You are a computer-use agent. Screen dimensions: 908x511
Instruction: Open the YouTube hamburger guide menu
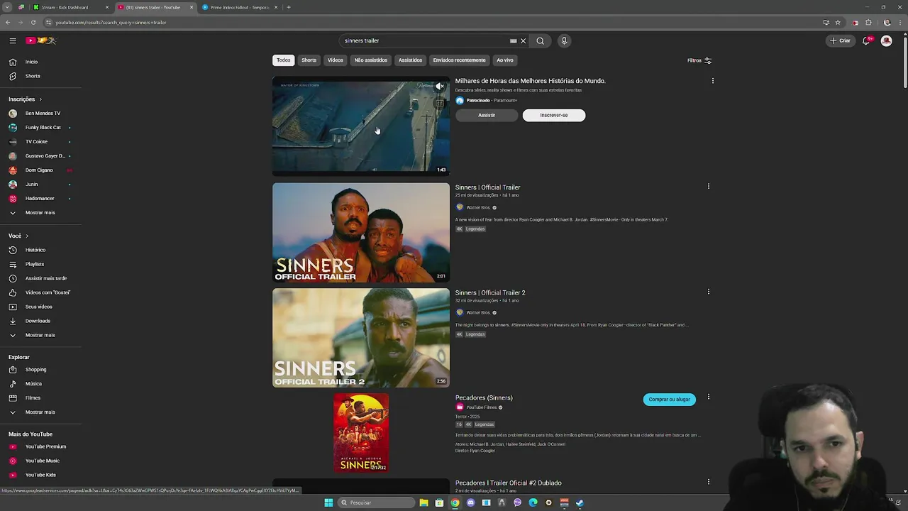(x=13, y=40)
